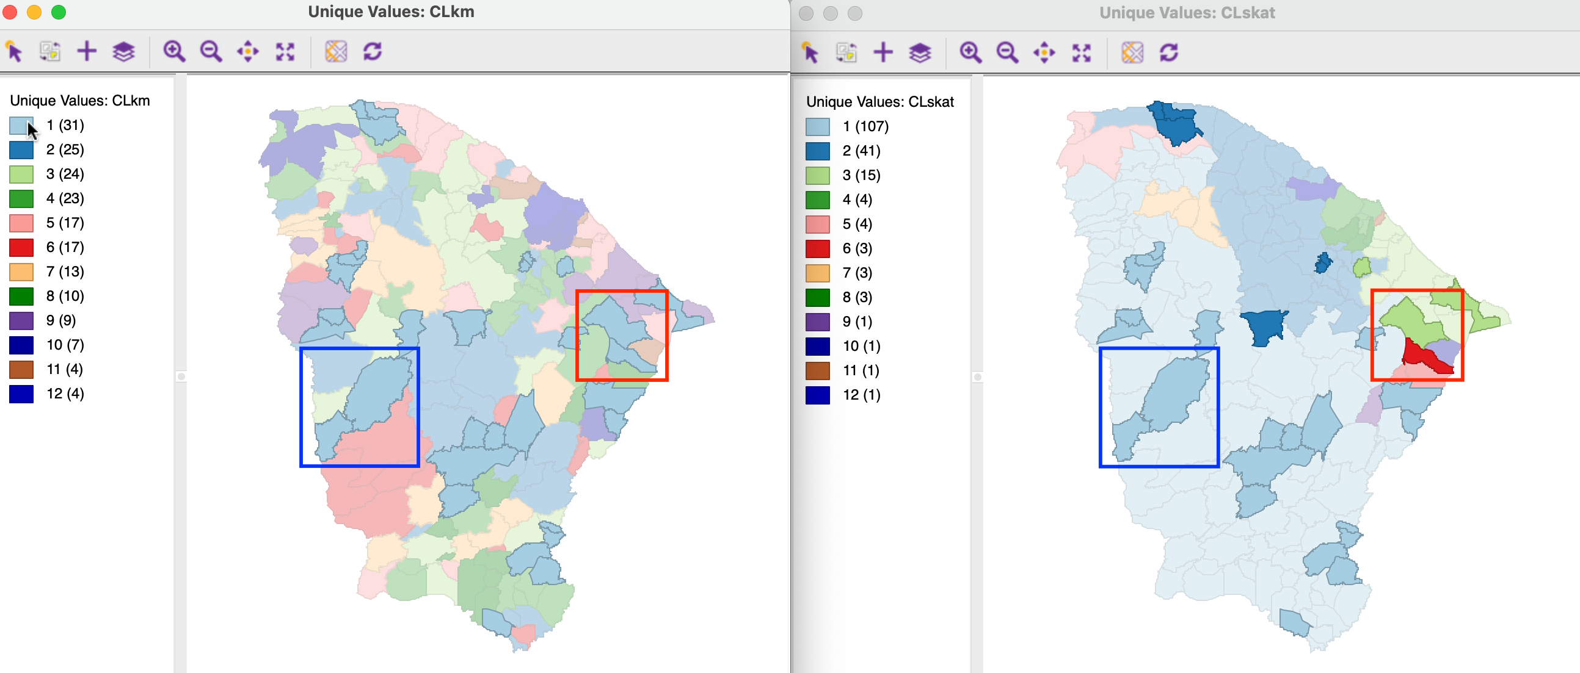Image resolution: width=1580 pixels, height=673 pixels.
Task: Click cluster 8 swatch in CLskat legend
Action: (x=818, y=298)
